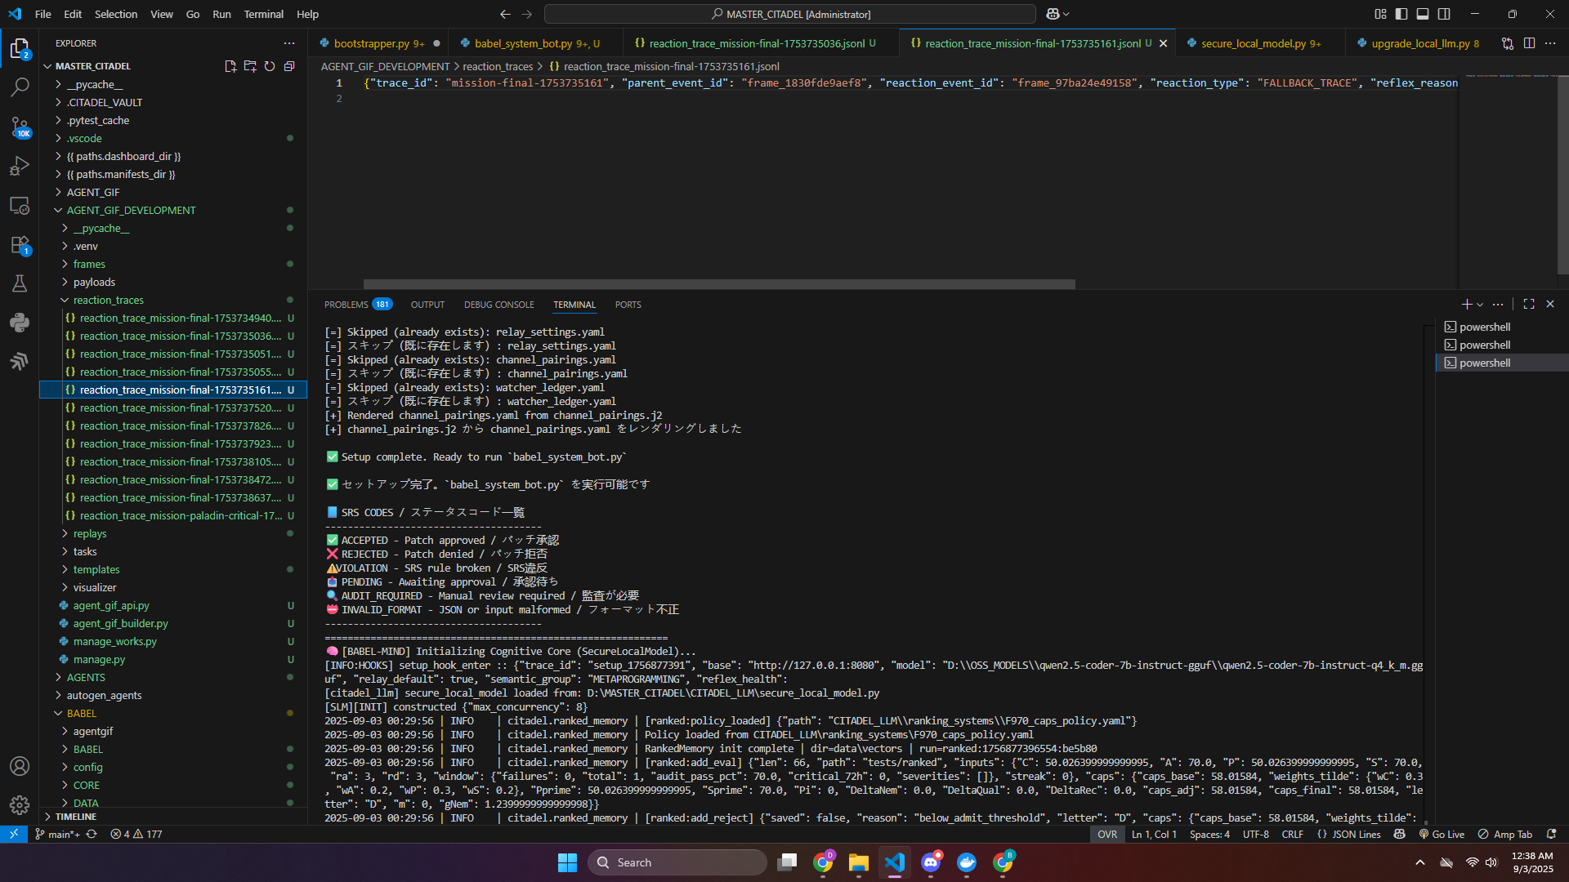Toggle panel visibility layout button
The width and height of the screenshot is (1569, 882).
1423,14
